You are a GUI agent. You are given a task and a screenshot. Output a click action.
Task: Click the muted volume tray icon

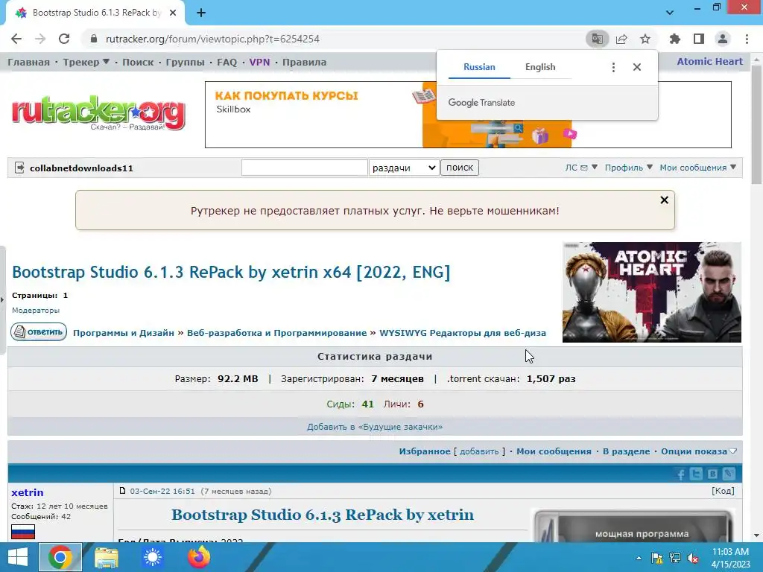tap(693, 558)
